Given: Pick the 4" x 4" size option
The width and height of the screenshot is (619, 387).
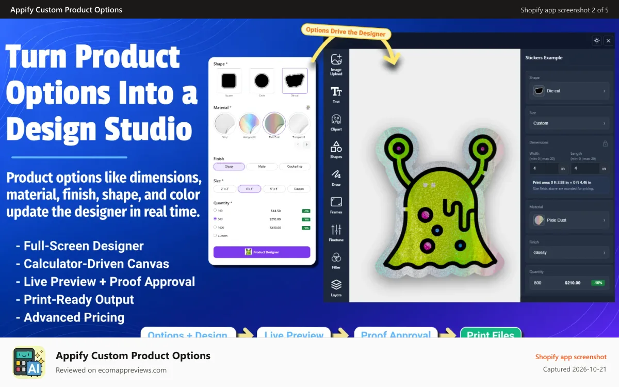Looking at the screenshot, I should click(250, 189).
